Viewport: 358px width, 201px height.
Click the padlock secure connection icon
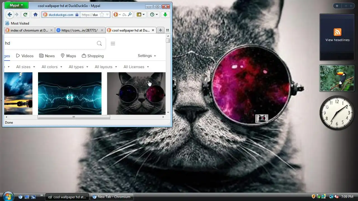click(77, 15)
